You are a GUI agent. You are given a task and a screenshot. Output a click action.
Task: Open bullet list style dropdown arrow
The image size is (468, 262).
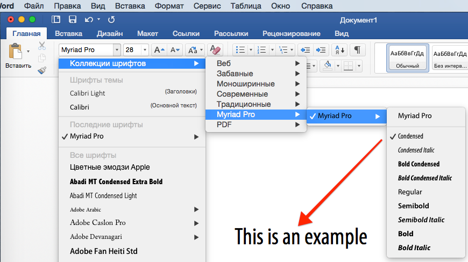(x=251, y=50)
